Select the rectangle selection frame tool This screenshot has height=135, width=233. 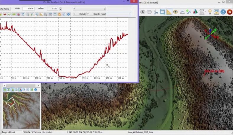coord(162,12)
